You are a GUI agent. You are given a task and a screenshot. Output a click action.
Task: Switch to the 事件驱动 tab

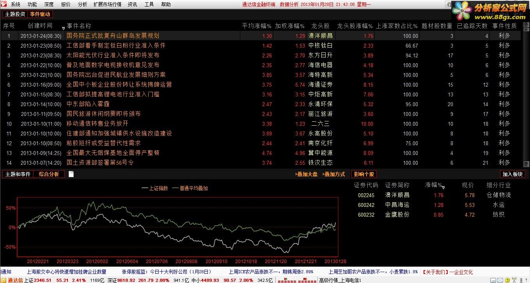[40, 14]
